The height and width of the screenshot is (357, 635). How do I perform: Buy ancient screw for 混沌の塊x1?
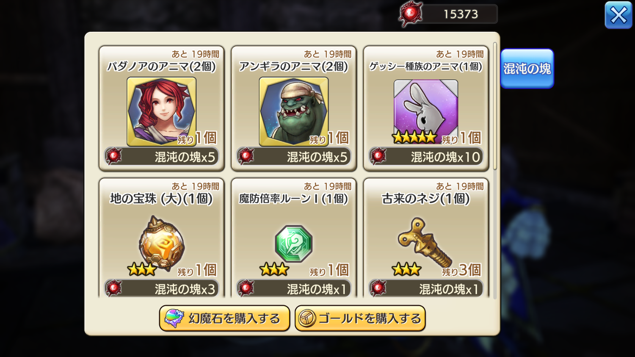[426, 288]
